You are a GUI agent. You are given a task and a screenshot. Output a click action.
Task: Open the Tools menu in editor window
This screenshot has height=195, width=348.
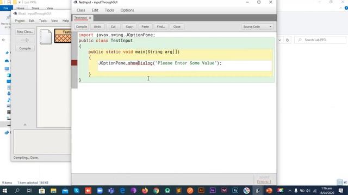[109, 10]
